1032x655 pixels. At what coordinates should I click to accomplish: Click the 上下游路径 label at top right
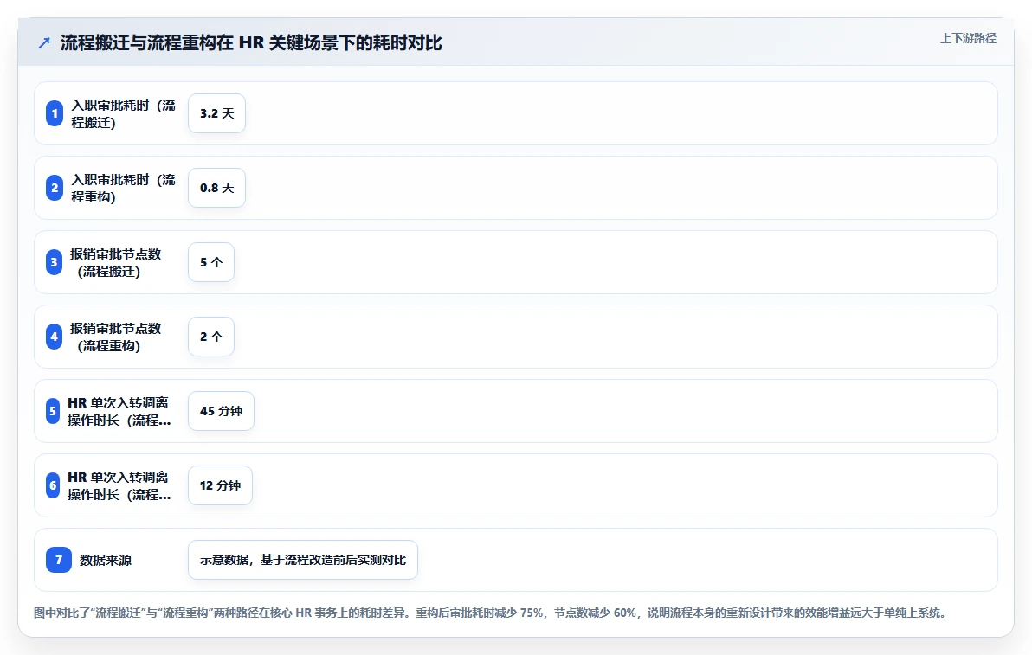[x=968, y=38]
